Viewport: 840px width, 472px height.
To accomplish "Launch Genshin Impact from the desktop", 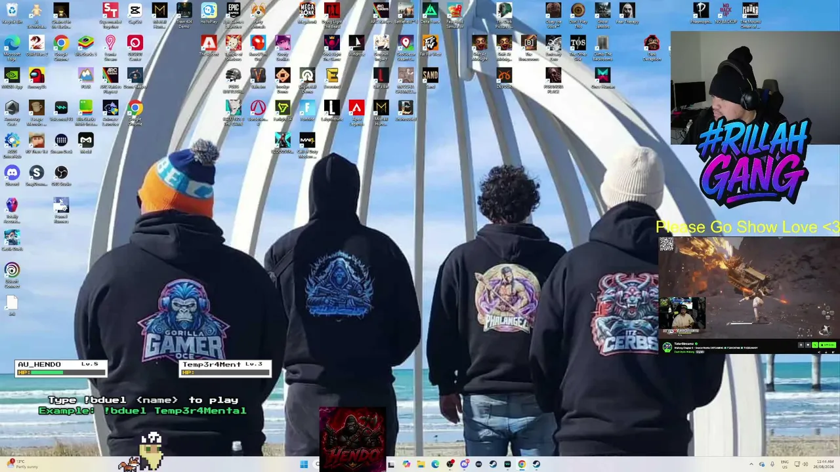I will click(381, 49).
